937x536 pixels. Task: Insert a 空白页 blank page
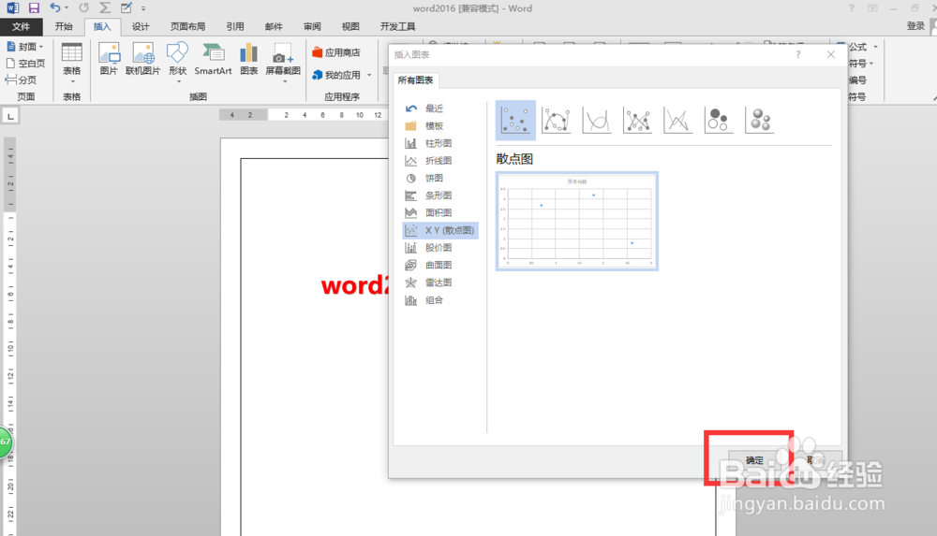[25, 64]
